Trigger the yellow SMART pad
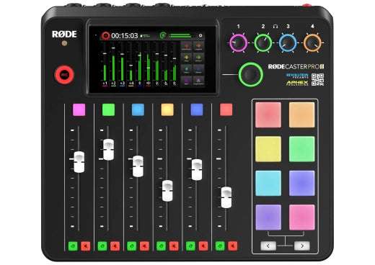 (268, 149)
